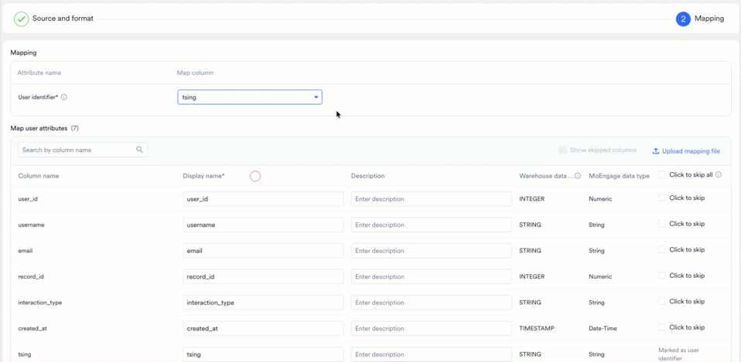Click the Map user attributes (7) heading
This screenshot has height=362, width=741.
[44, 128]
